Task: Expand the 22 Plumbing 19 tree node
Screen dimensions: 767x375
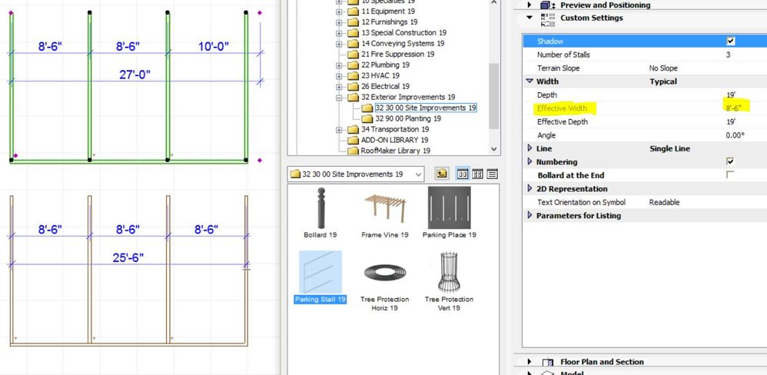Action: [339, 65]
